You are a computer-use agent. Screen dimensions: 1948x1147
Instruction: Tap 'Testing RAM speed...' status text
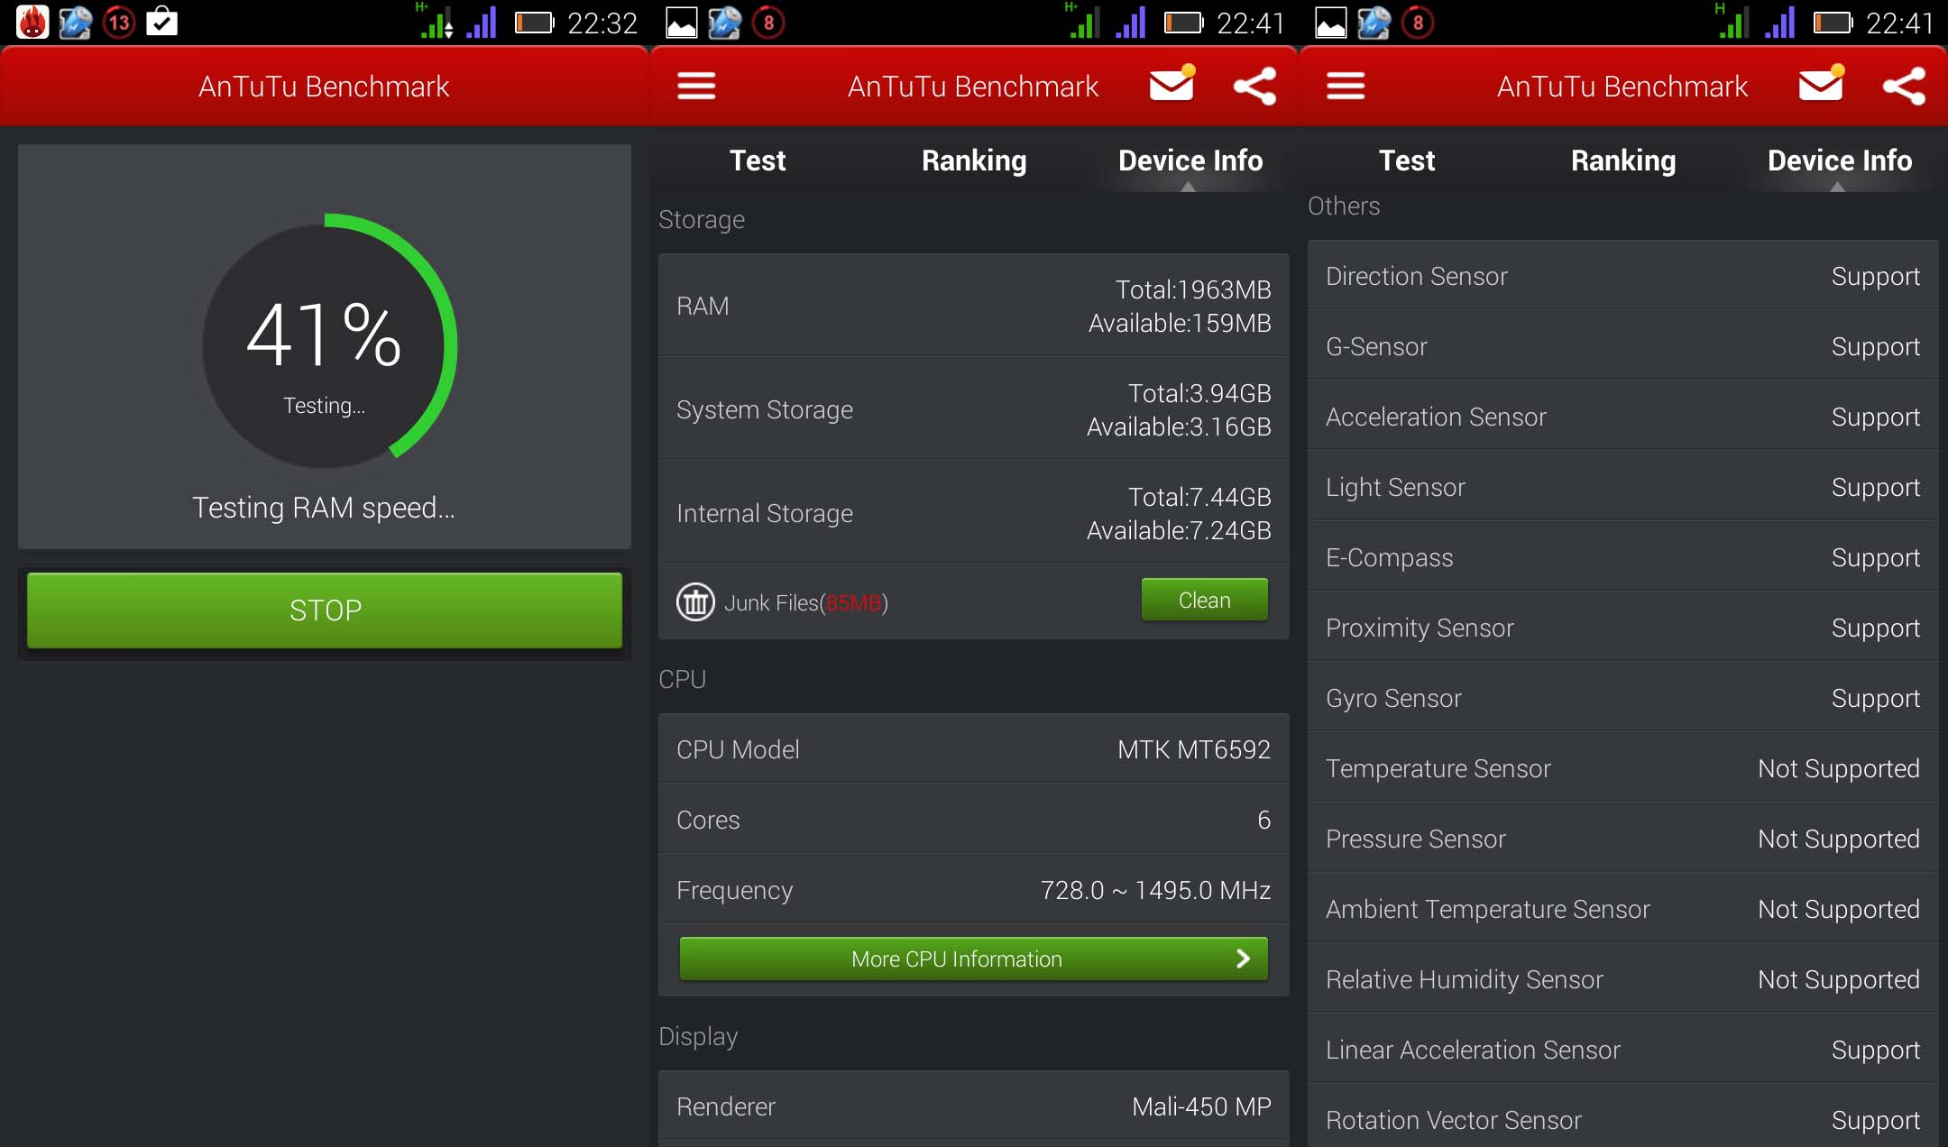324,508
